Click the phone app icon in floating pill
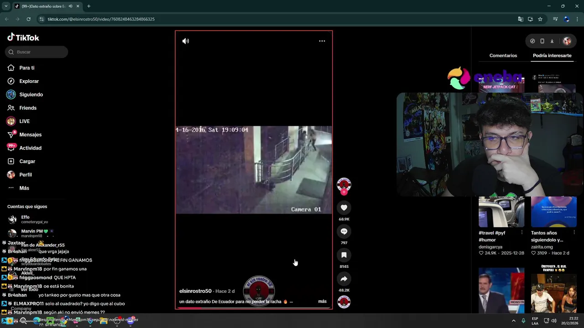This screenshot has width=584, height=328. point(542,41)
